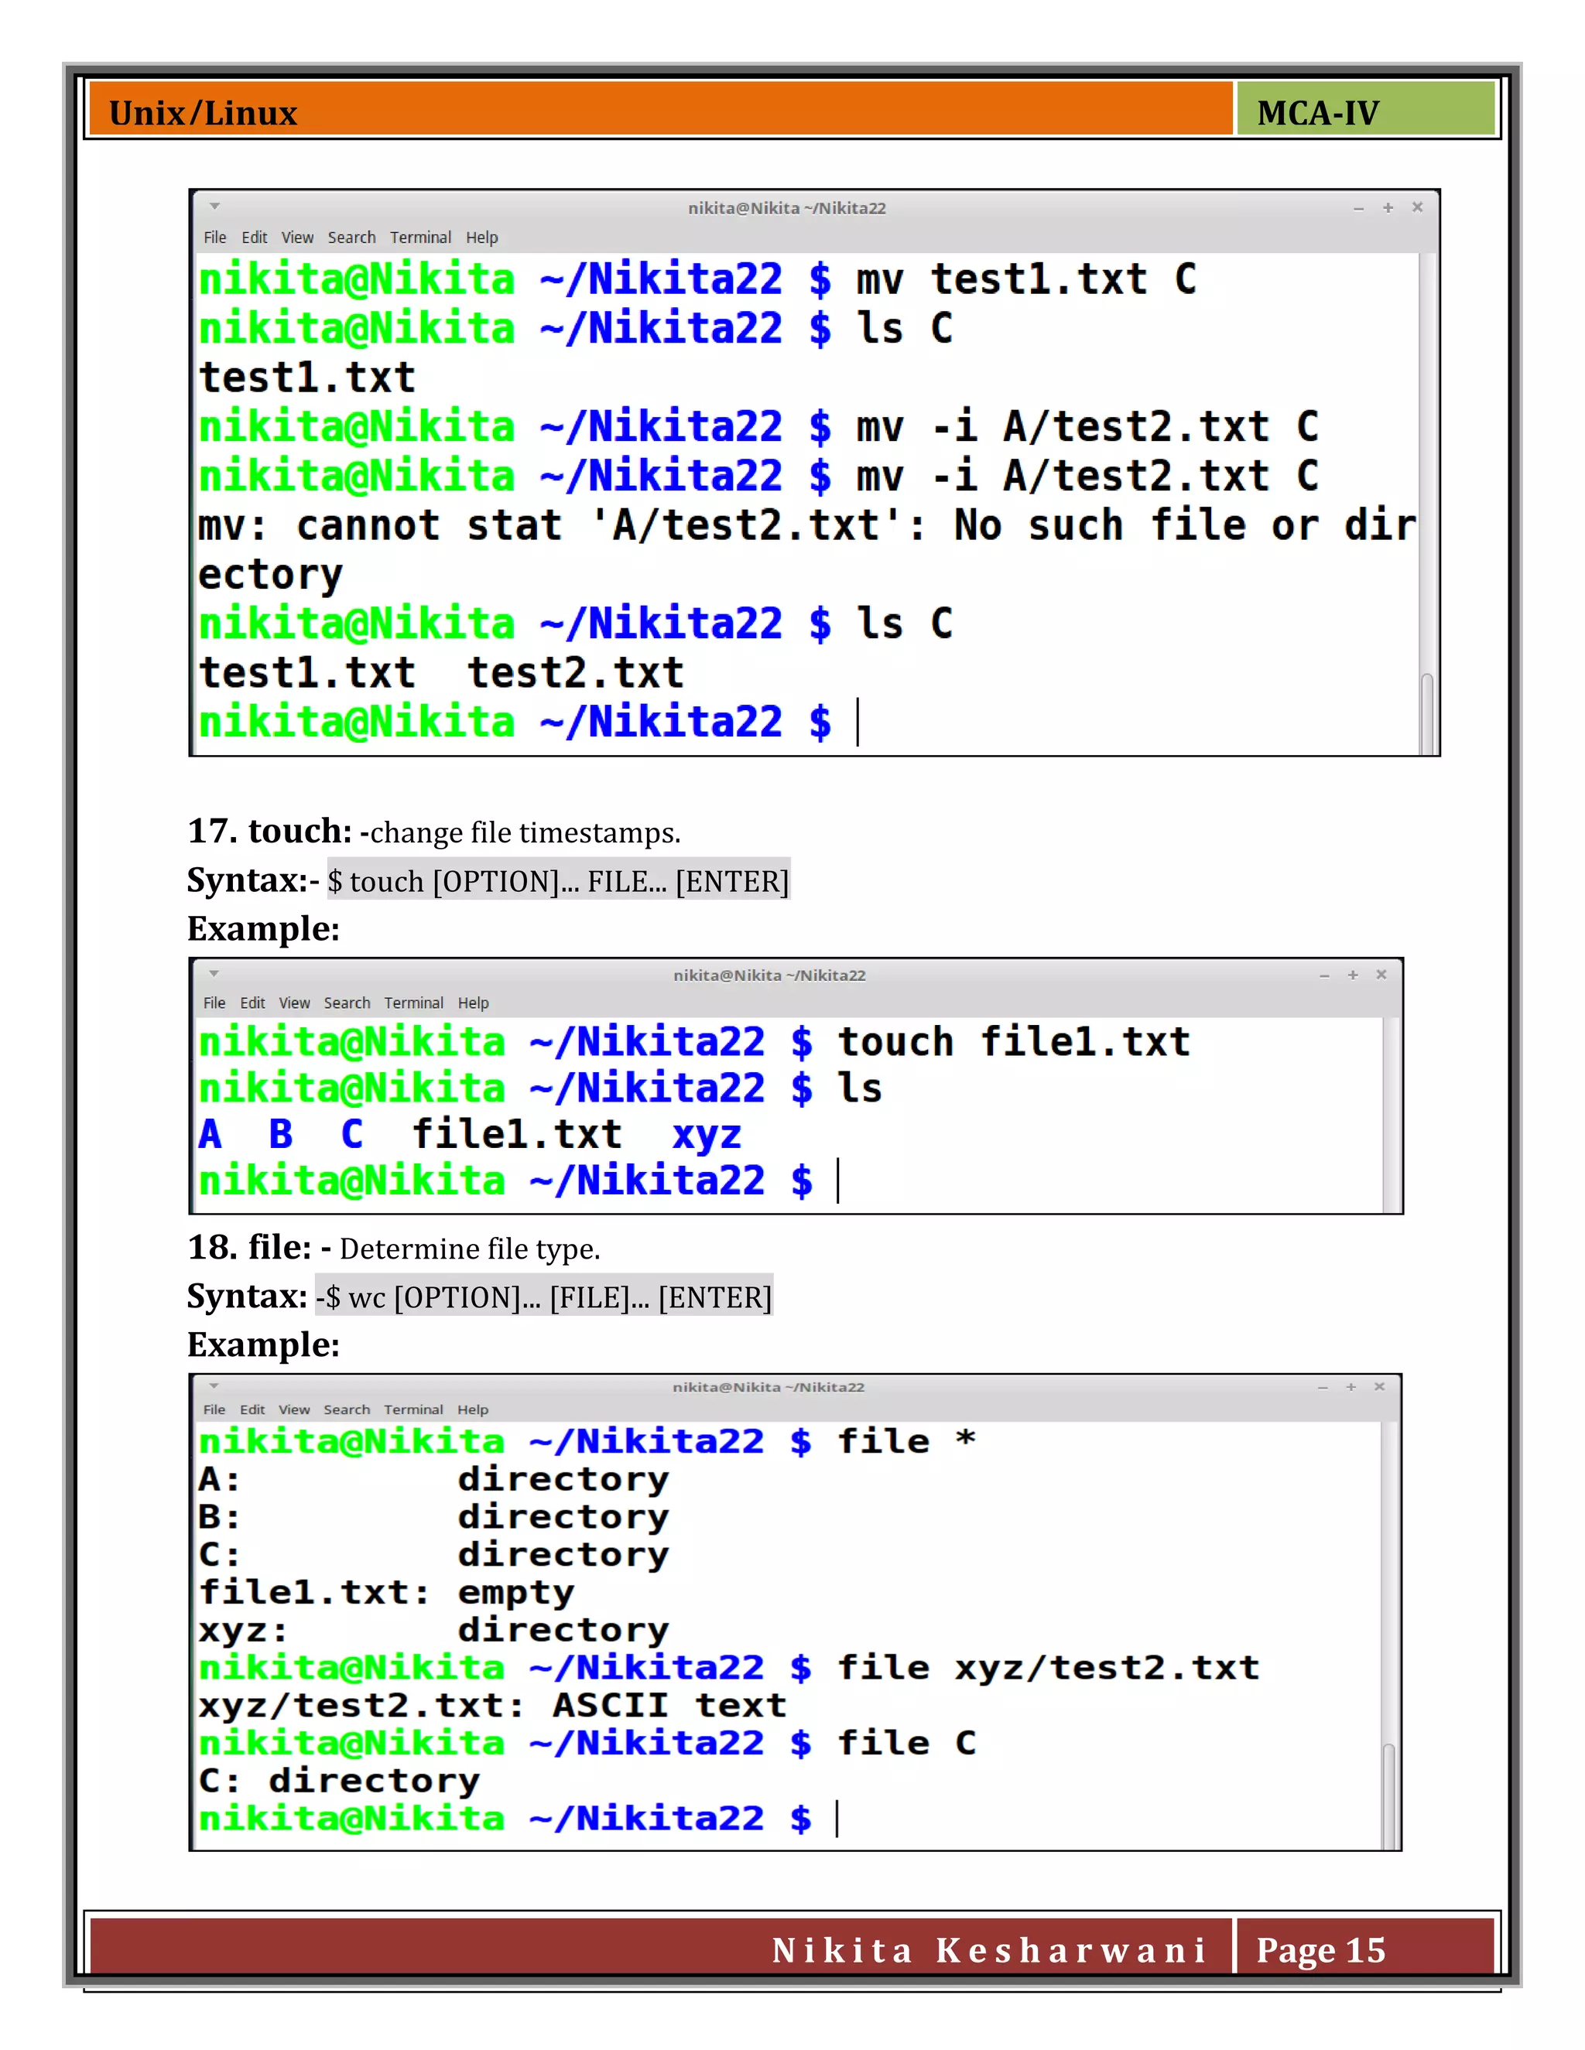This screenshot has width=1585, height=2050.
Task: Click 'file1.txt' in ls output
Action: coord(516,1134)
